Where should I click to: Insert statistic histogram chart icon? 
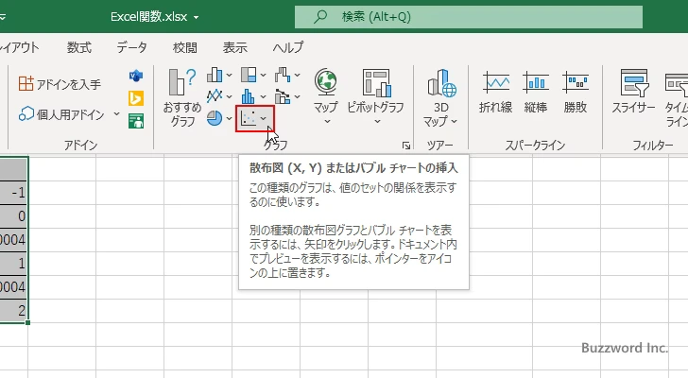[249, 96]
